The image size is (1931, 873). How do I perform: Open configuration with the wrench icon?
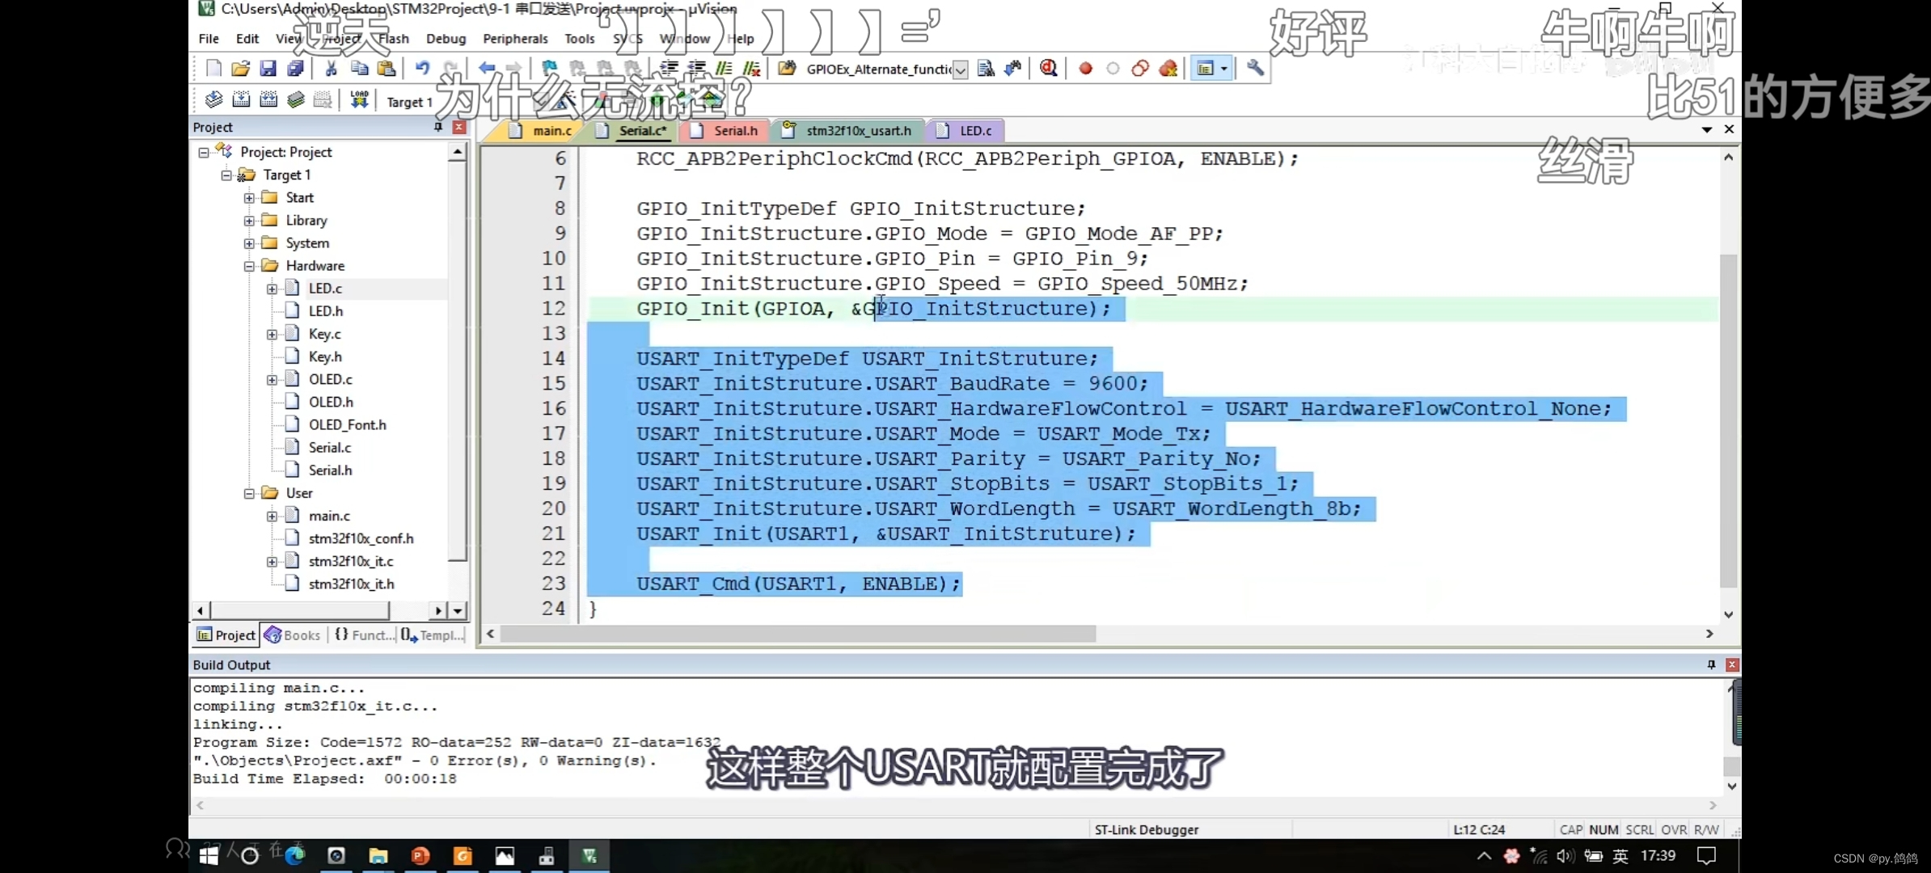point(1255,69)
